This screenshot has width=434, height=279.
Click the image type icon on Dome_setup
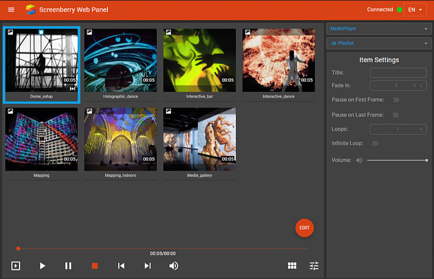(x=10, y=32)
